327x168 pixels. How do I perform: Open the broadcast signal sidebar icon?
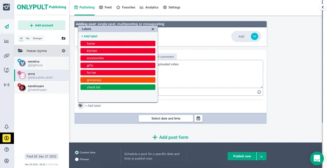(7, 85)
